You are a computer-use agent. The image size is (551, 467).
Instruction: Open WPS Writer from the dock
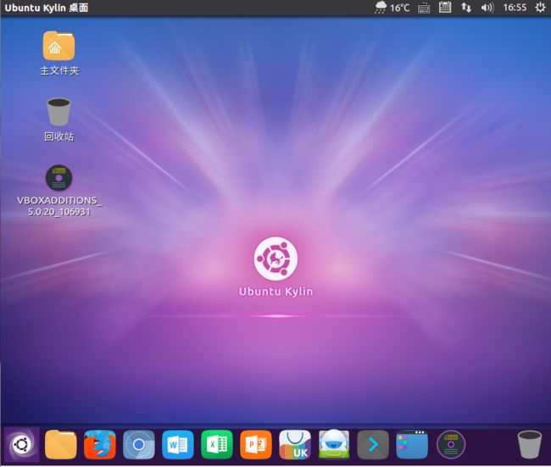point(178,444)
